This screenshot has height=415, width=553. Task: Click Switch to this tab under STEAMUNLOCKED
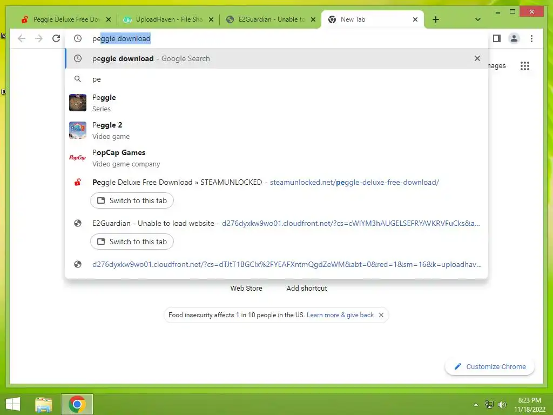[132, 200]
